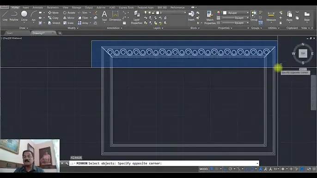Open Layer Properties manager
This screenshot has width=317, height=178.
pos(136,18)
